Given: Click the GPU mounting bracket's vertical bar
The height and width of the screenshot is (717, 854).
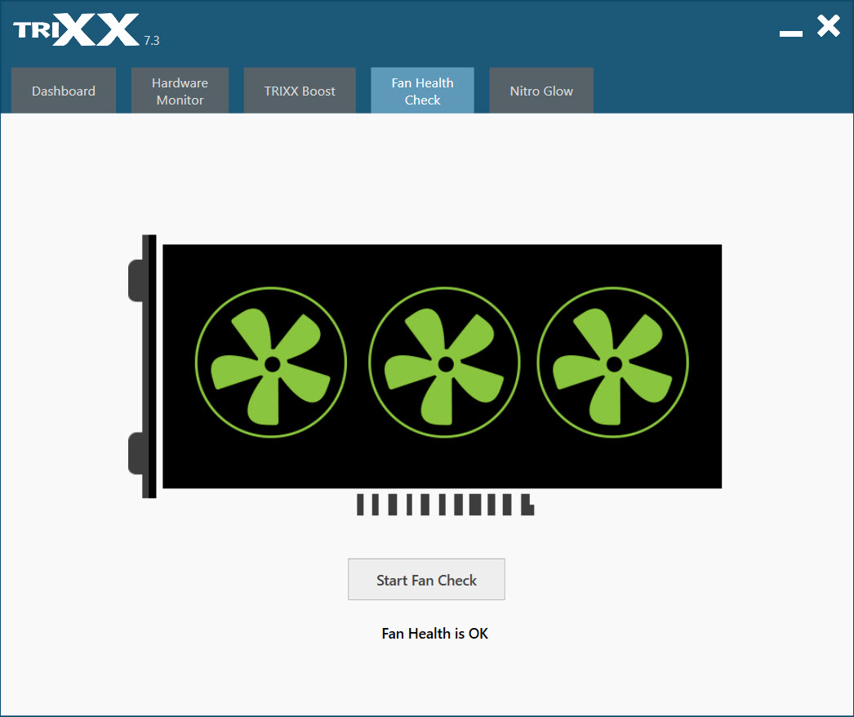Looking at the screenshot, I should coord(149,366).
